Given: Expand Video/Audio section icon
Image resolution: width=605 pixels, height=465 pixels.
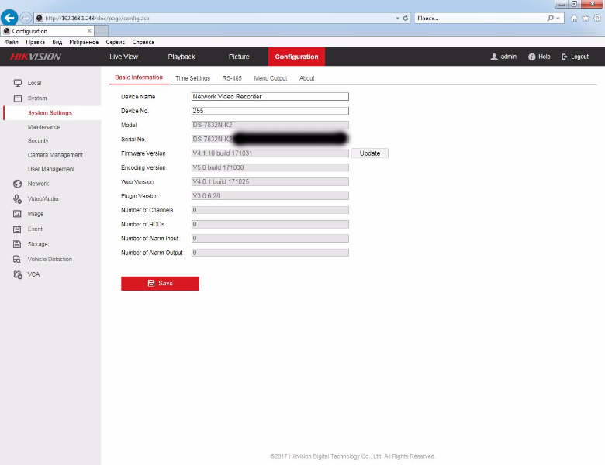Looking at the screenshot, I should pos(17,199).
